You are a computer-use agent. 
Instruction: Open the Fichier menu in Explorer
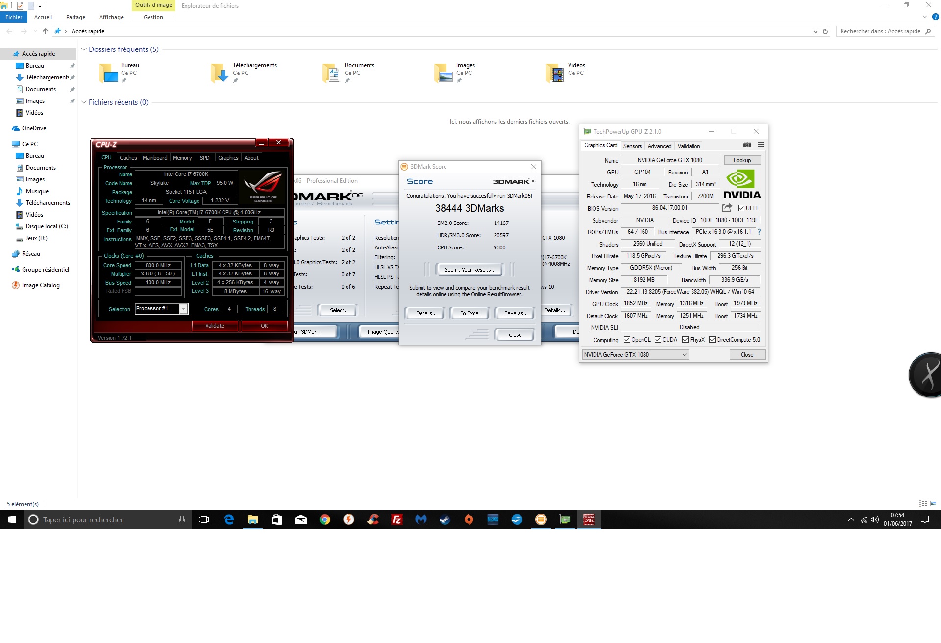pos(14,17)
